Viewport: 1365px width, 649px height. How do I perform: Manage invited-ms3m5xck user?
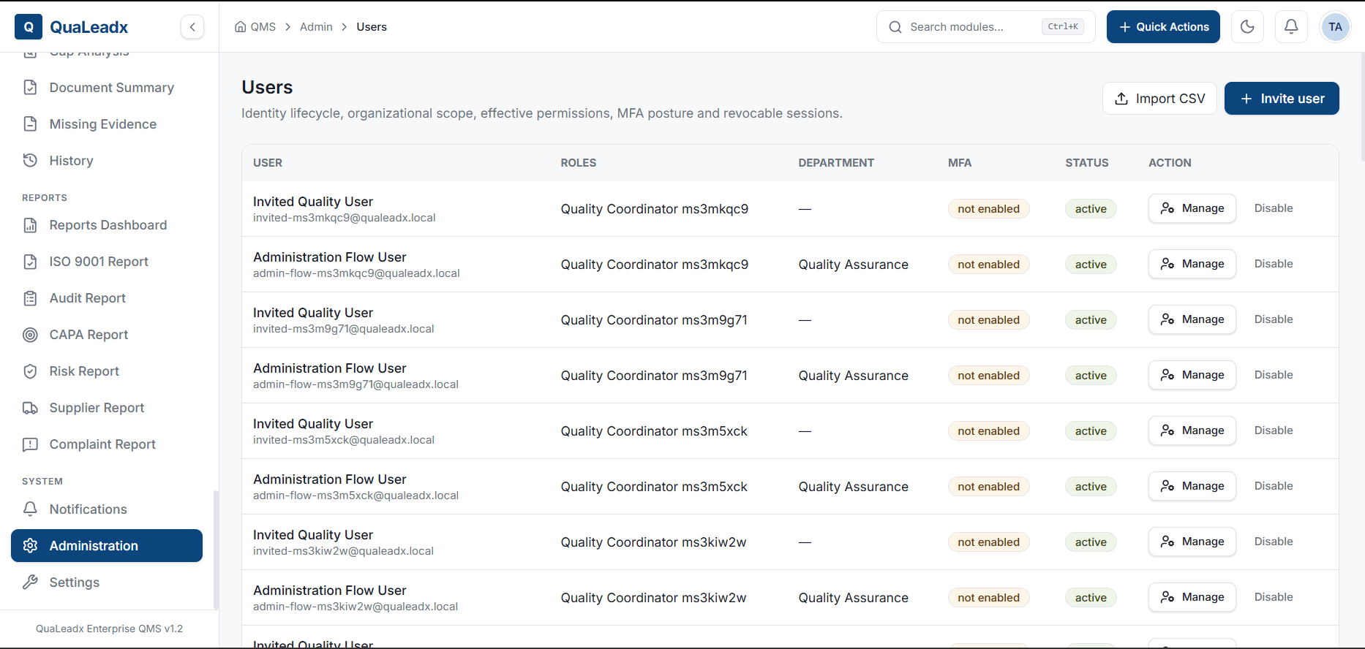(1192, 430)
